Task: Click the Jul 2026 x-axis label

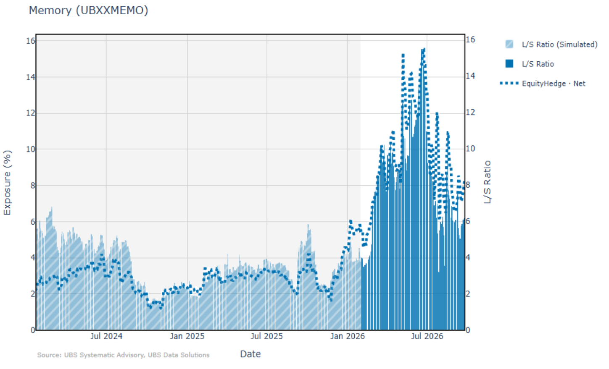Action: point(427,336)
